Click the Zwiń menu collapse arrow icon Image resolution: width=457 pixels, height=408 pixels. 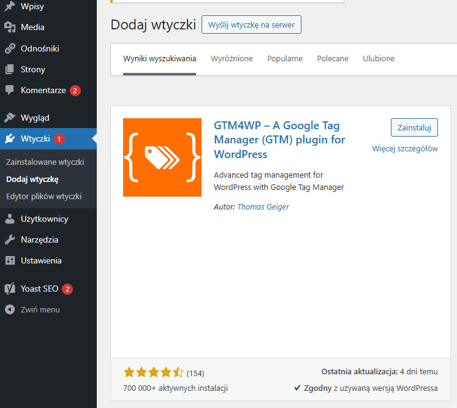tap(10, 309)
